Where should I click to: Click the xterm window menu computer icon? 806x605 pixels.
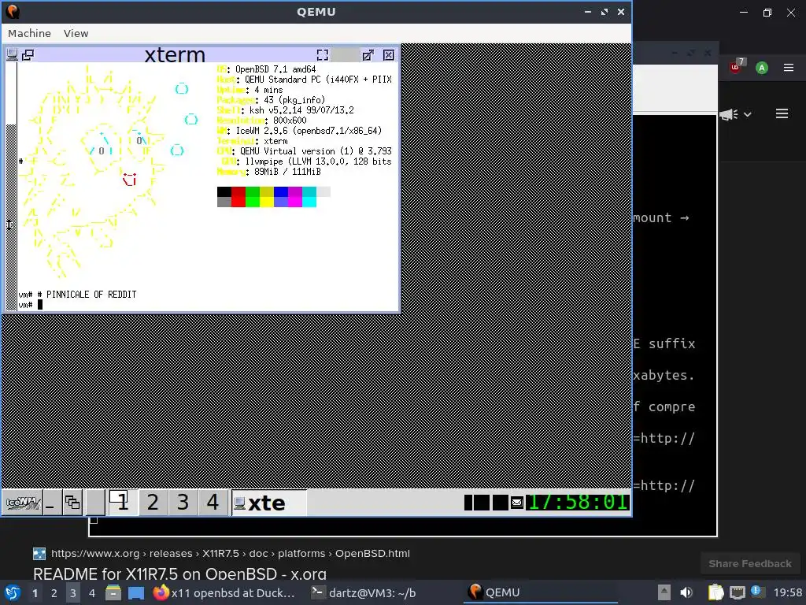pyautogui.click(x=12, y=54)
